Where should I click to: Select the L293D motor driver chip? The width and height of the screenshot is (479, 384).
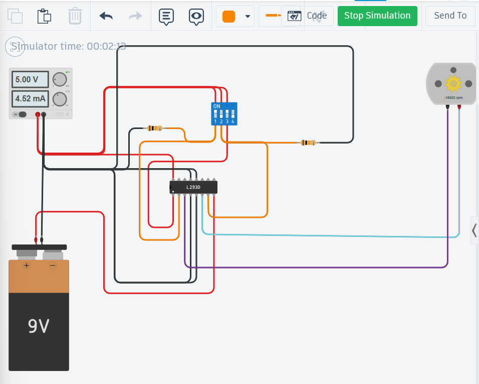[x=193, y=186]
